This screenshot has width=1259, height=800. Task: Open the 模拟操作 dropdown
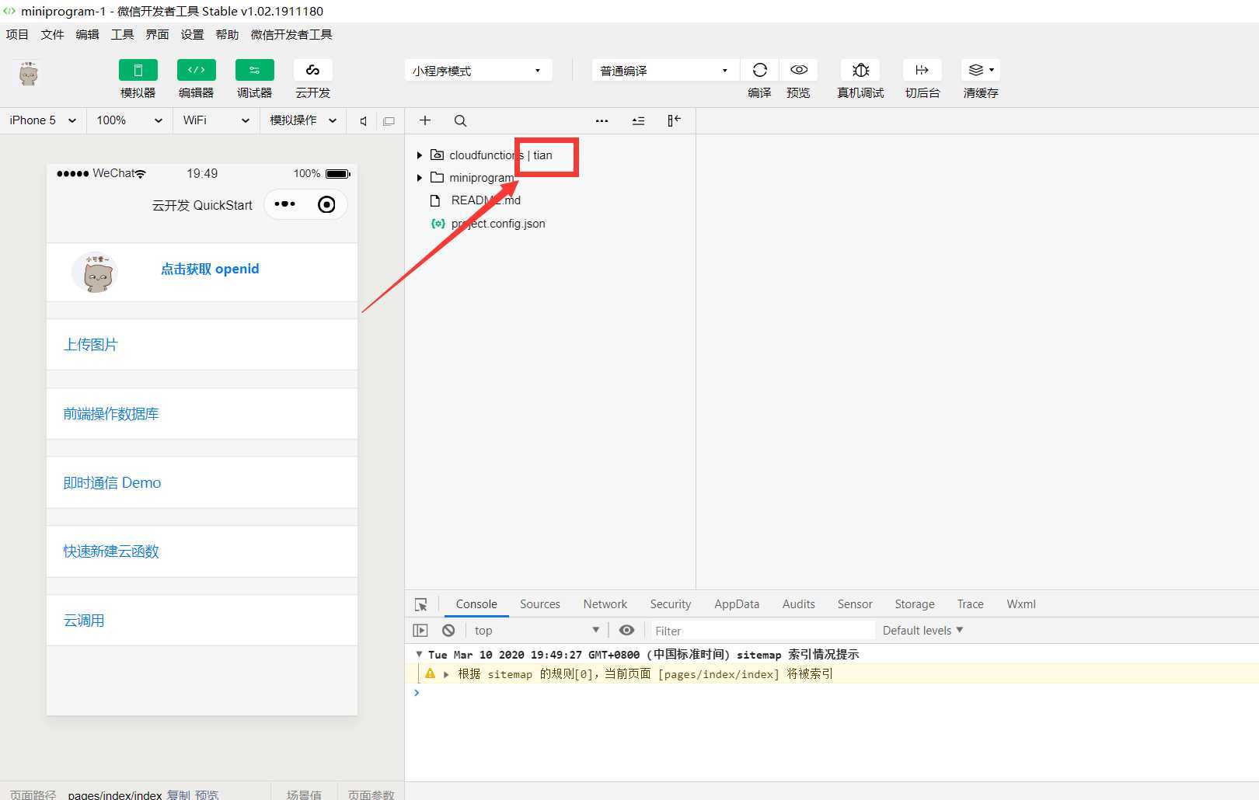pyautogui.click(x=302, y=120)
